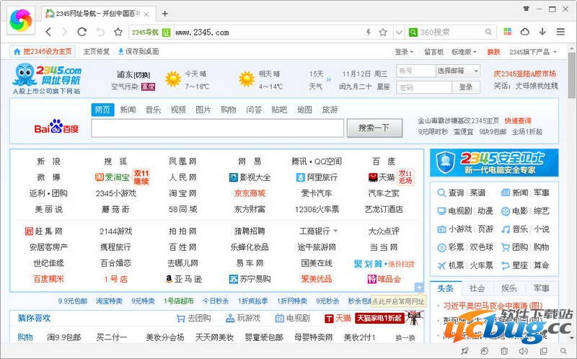The image size is (577, 359).
Task: Open the 唯品会 link
Action: coord(384,279)
